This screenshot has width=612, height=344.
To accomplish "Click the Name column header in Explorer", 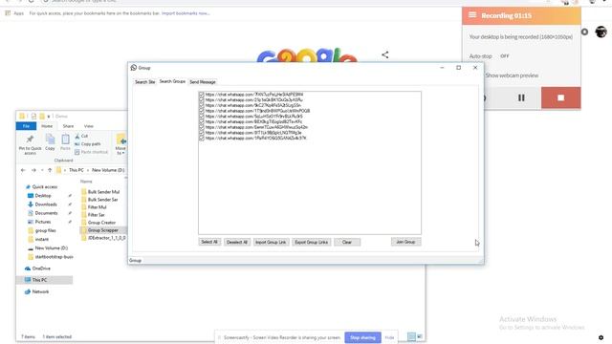I will [86, 182].
